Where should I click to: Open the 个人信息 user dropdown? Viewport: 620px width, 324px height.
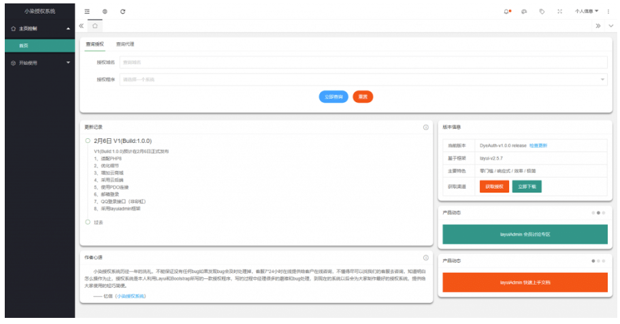(x=586, y=12)
